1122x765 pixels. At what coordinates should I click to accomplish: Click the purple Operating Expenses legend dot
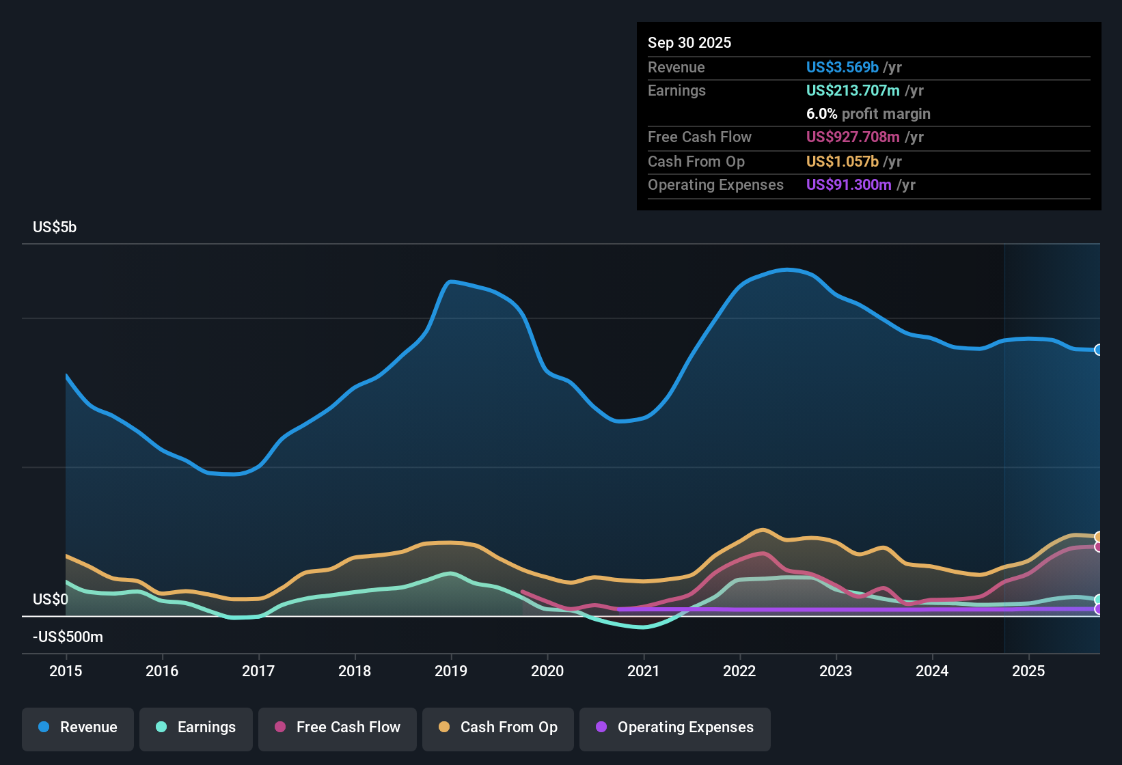click(601, 727)
